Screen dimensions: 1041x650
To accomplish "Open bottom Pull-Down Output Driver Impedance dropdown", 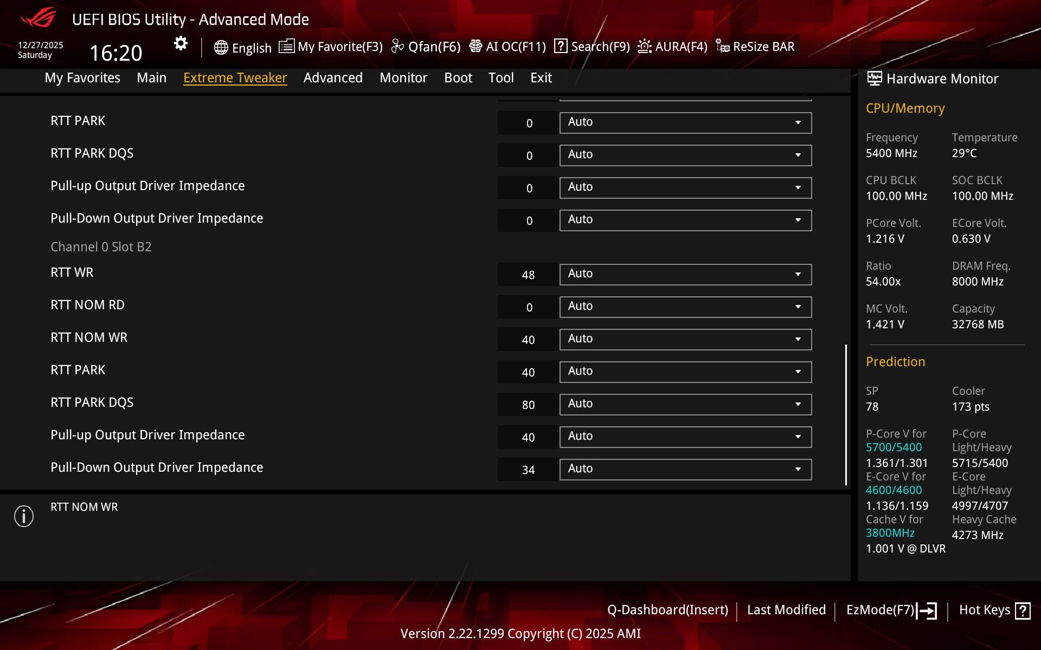I will (685, 469).
